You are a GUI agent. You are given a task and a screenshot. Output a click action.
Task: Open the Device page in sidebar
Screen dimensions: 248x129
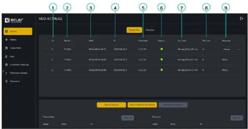[18, 31]
